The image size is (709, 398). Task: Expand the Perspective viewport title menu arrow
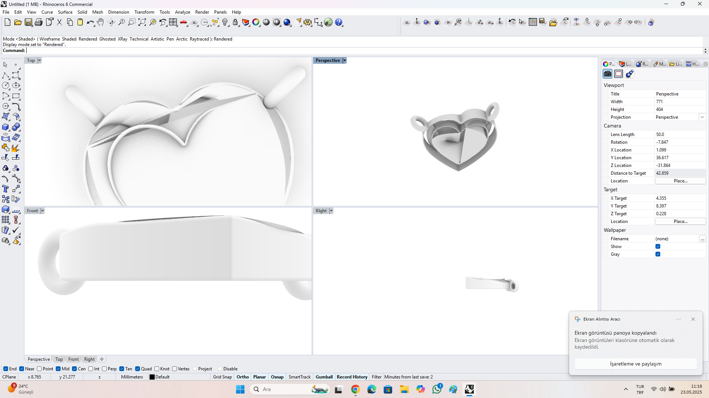pos(345,60)
